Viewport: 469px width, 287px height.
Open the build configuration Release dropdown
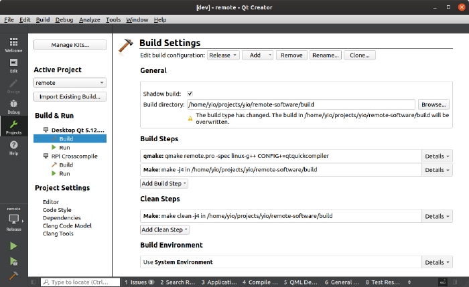222,56
